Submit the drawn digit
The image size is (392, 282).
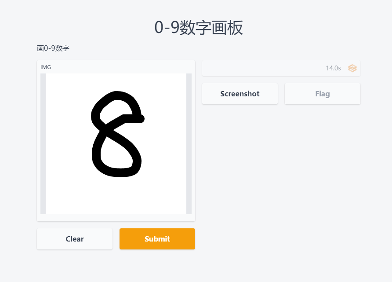157,239
